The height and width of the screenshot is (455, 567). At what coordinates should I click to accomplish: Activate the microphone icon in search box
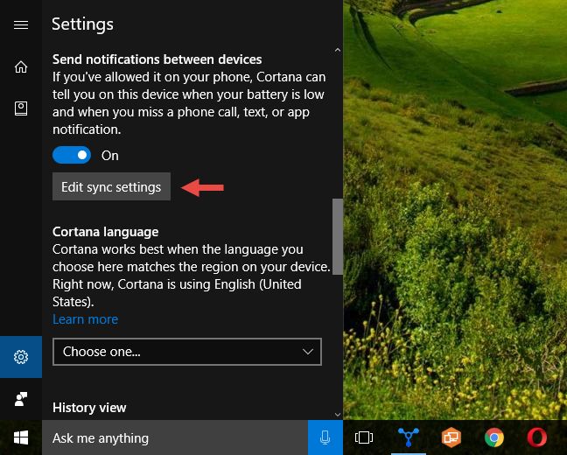point(325,437)
